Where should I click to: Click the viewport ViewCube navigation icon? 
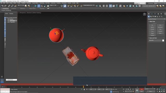(144, 14)
